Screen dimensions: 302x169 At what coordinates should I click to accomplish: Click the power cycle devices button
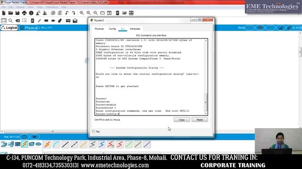(24, 137)
